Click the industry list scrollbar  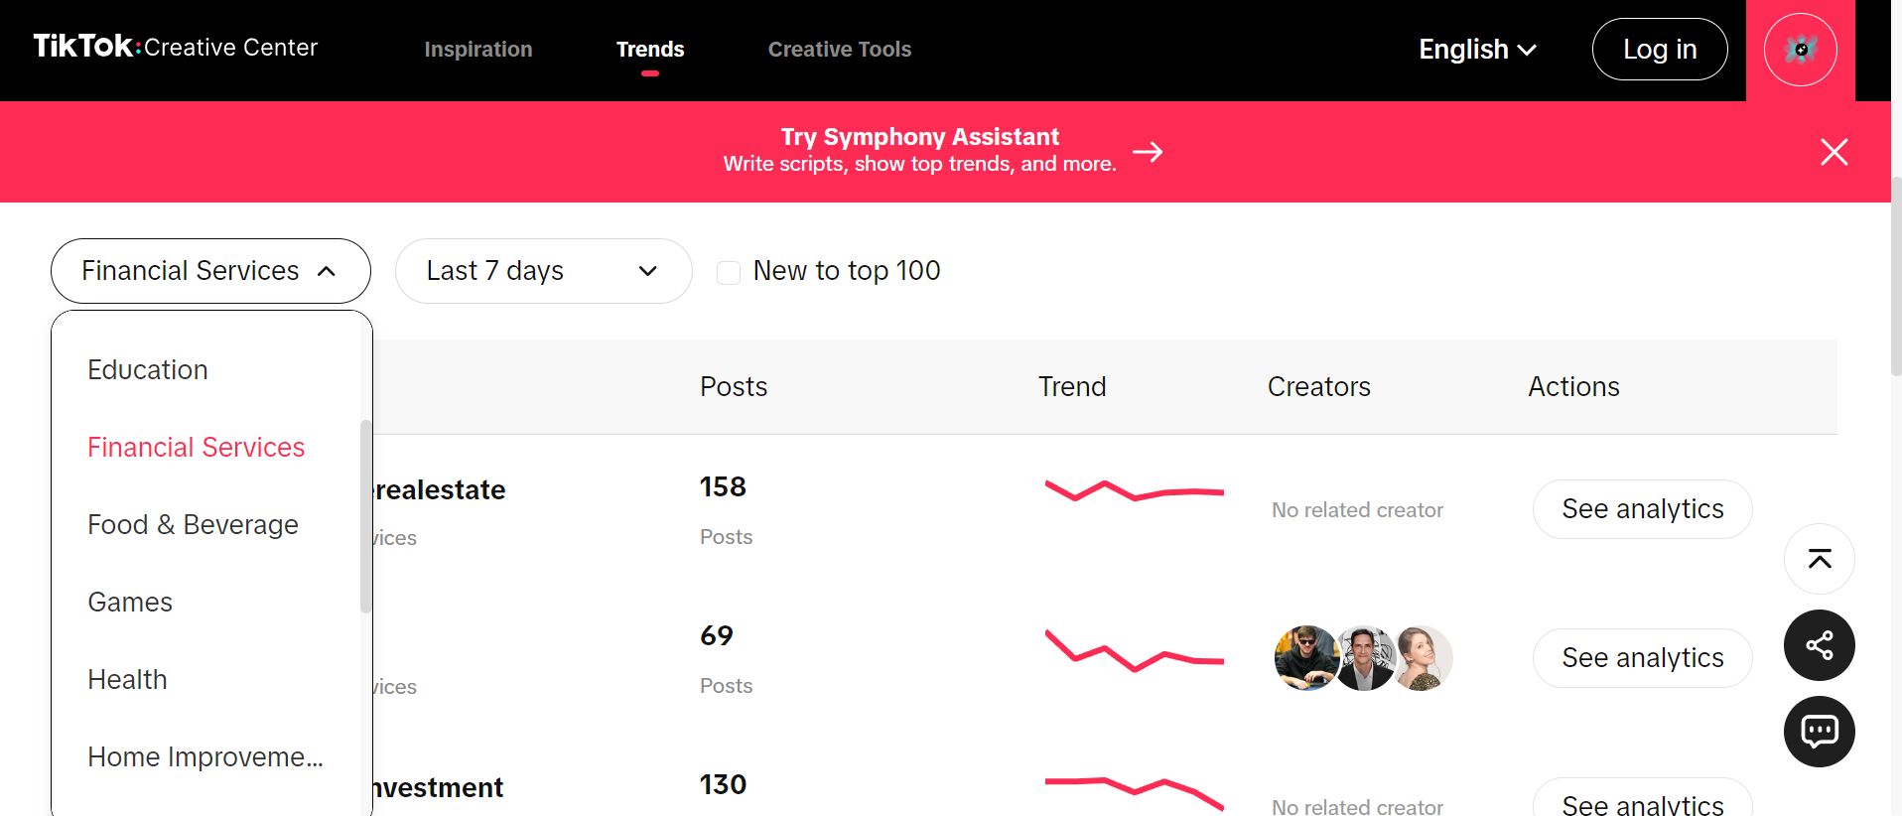click(x=365, y=516)
